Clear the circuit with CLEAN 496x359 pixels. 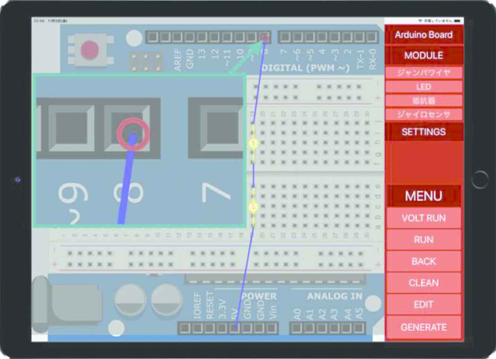tap(424, 283)
